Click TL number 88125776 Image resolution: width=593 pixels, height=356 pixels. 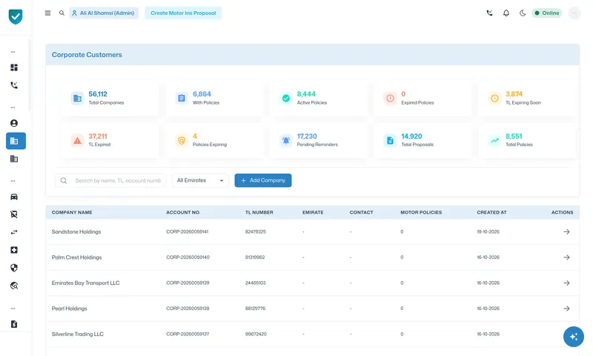(255, 309)
